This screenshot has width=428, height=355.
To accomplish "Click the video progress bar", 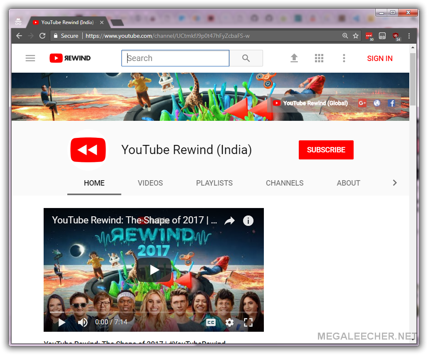I will tap(154, 312).
